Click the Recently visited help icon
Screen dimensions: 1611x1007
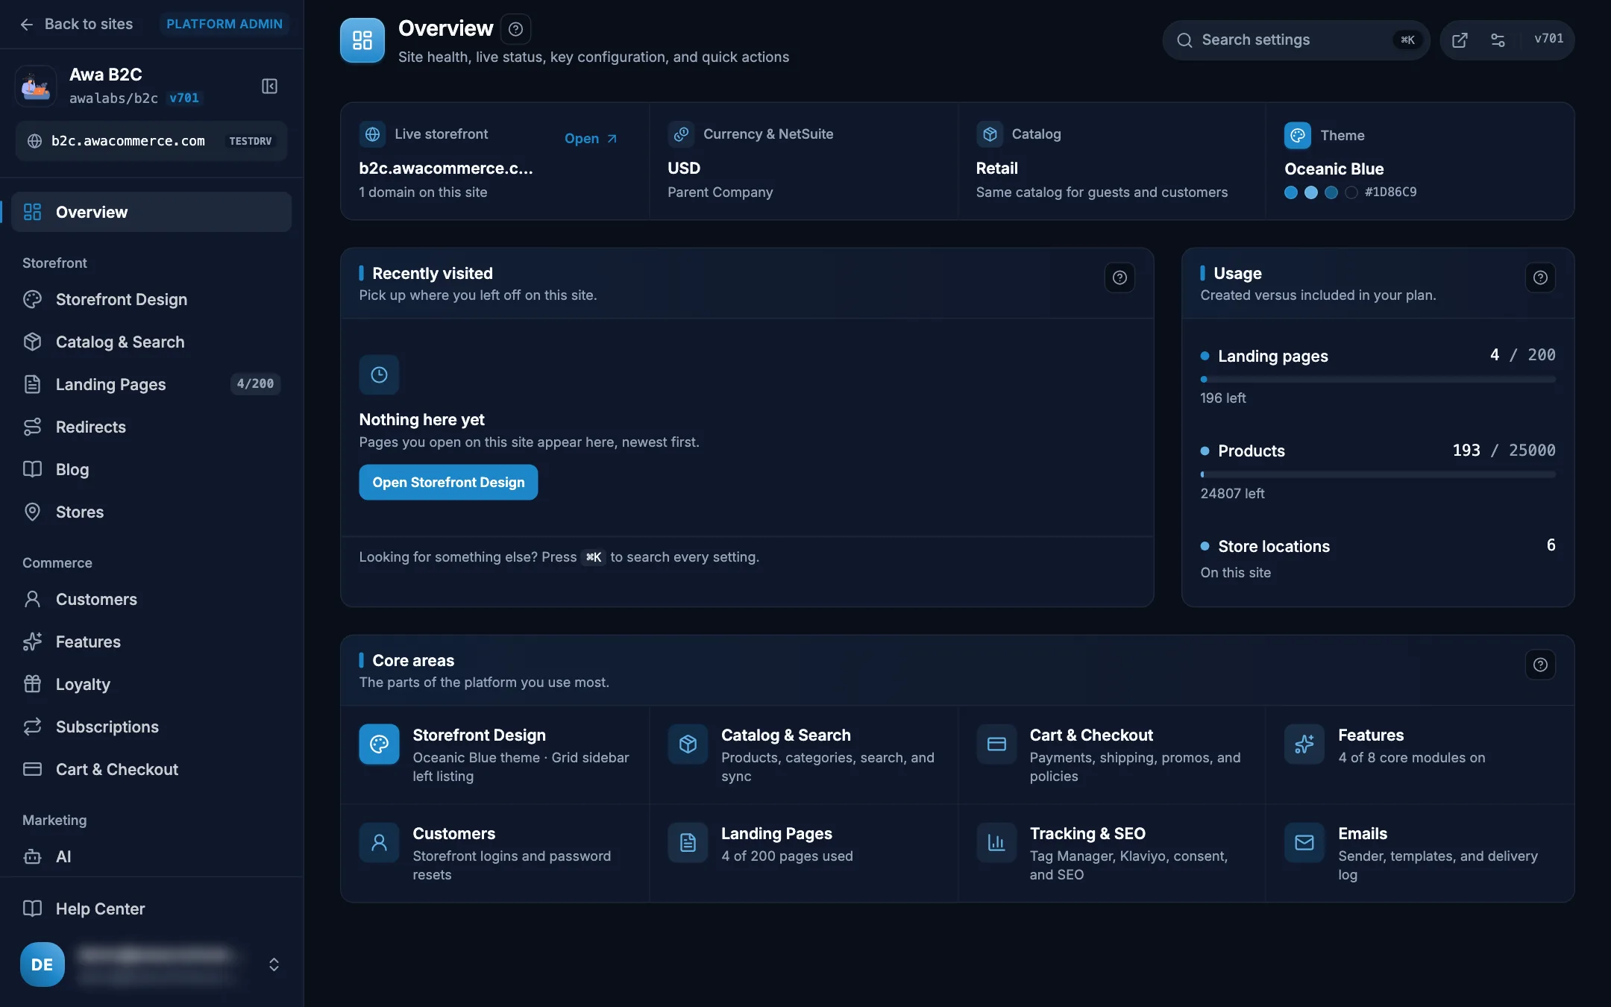coord(1119,277)
